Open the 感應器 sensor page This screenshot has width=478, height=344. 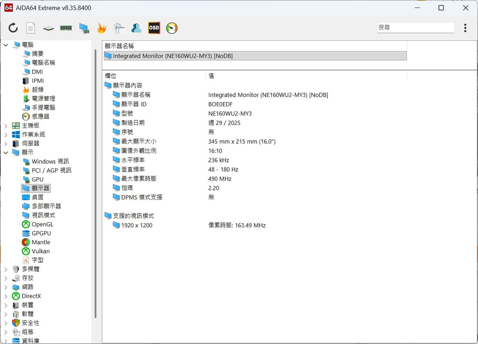click(40, 116)
